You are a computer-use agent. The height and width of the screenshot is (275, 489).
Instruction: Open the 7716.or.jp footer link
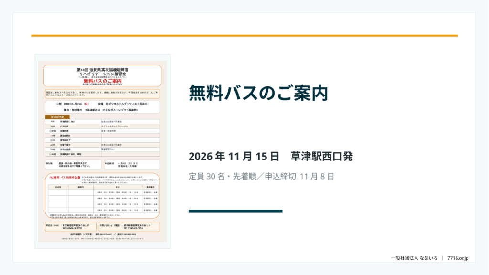(x=458, y=258)
